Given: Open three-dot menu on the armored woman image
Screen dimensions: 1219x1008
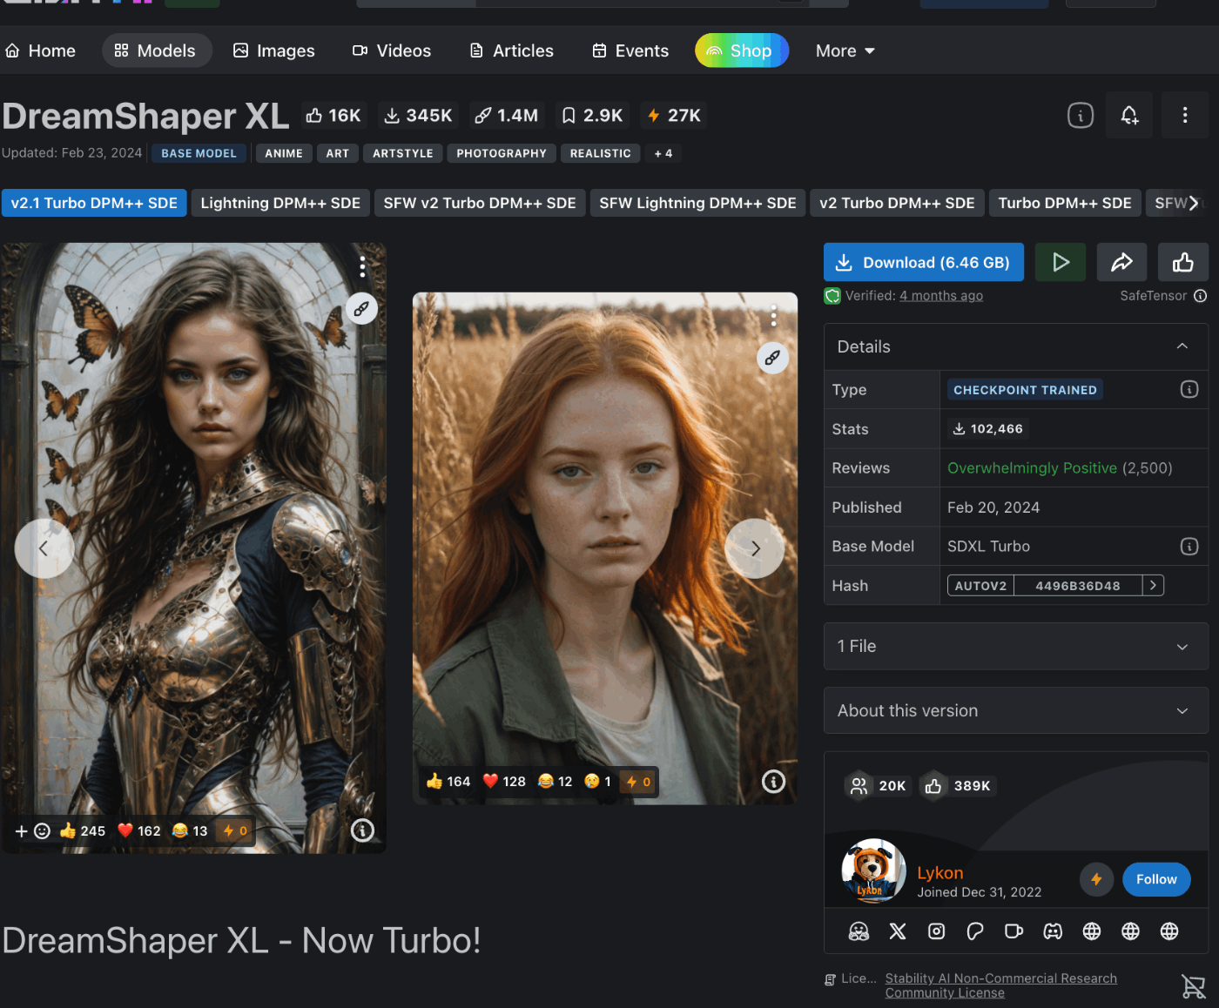Looking at the screenshot, I should (x=362, y=265).
